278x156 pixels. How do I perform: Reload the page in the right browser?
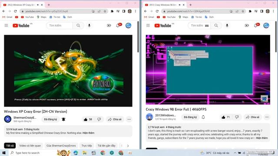coord(157,11)
